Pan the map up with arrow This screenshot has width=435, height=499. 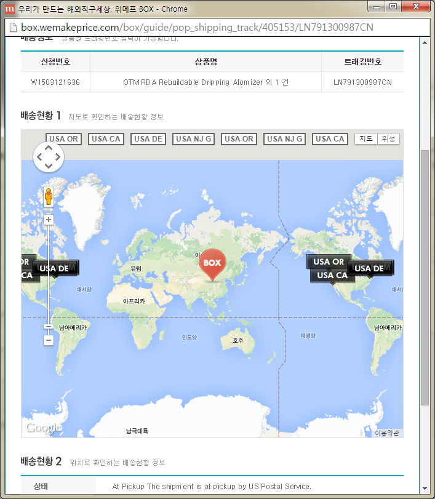click(49, 148)
